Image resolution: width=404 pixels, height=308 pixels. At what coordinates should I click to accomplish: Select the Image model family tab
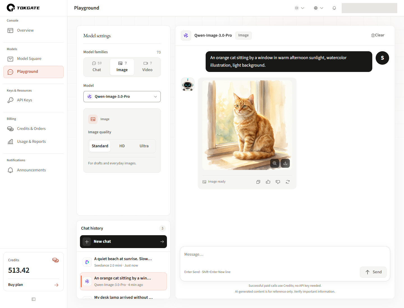click(x=122, y=67)
